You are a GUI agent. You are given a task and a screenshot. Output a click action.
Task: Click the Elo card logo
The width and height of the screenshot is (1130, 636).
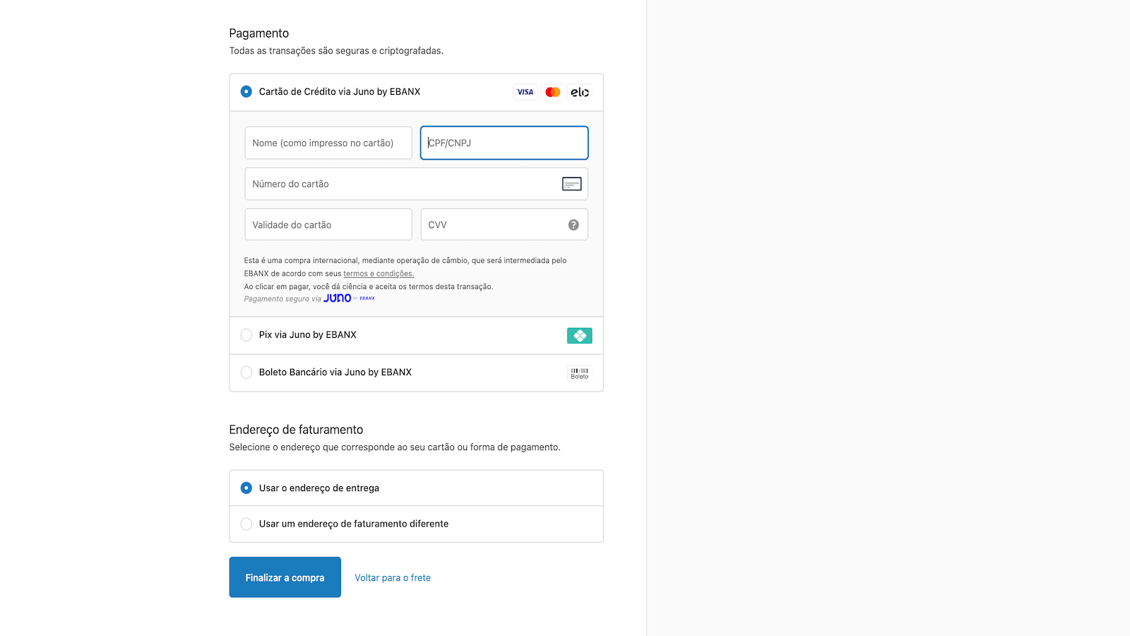coord(580,92)
